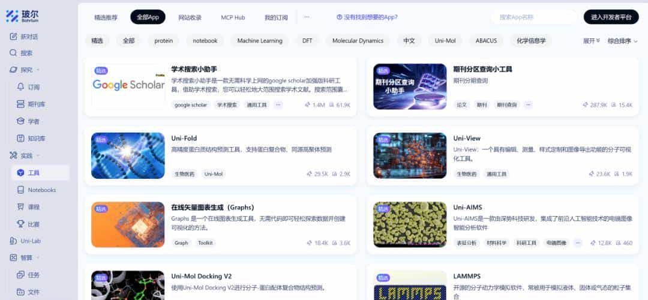648x300 pixels.
Task: Collapse the 实践 section chevron
Action: coord(38,155)
